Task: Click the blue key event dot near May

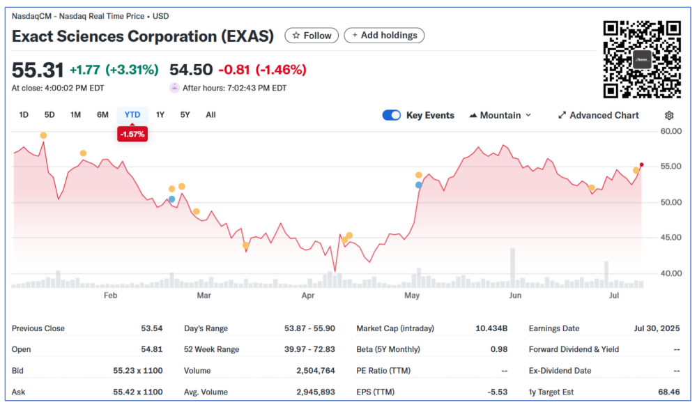Action: point(419,185)
